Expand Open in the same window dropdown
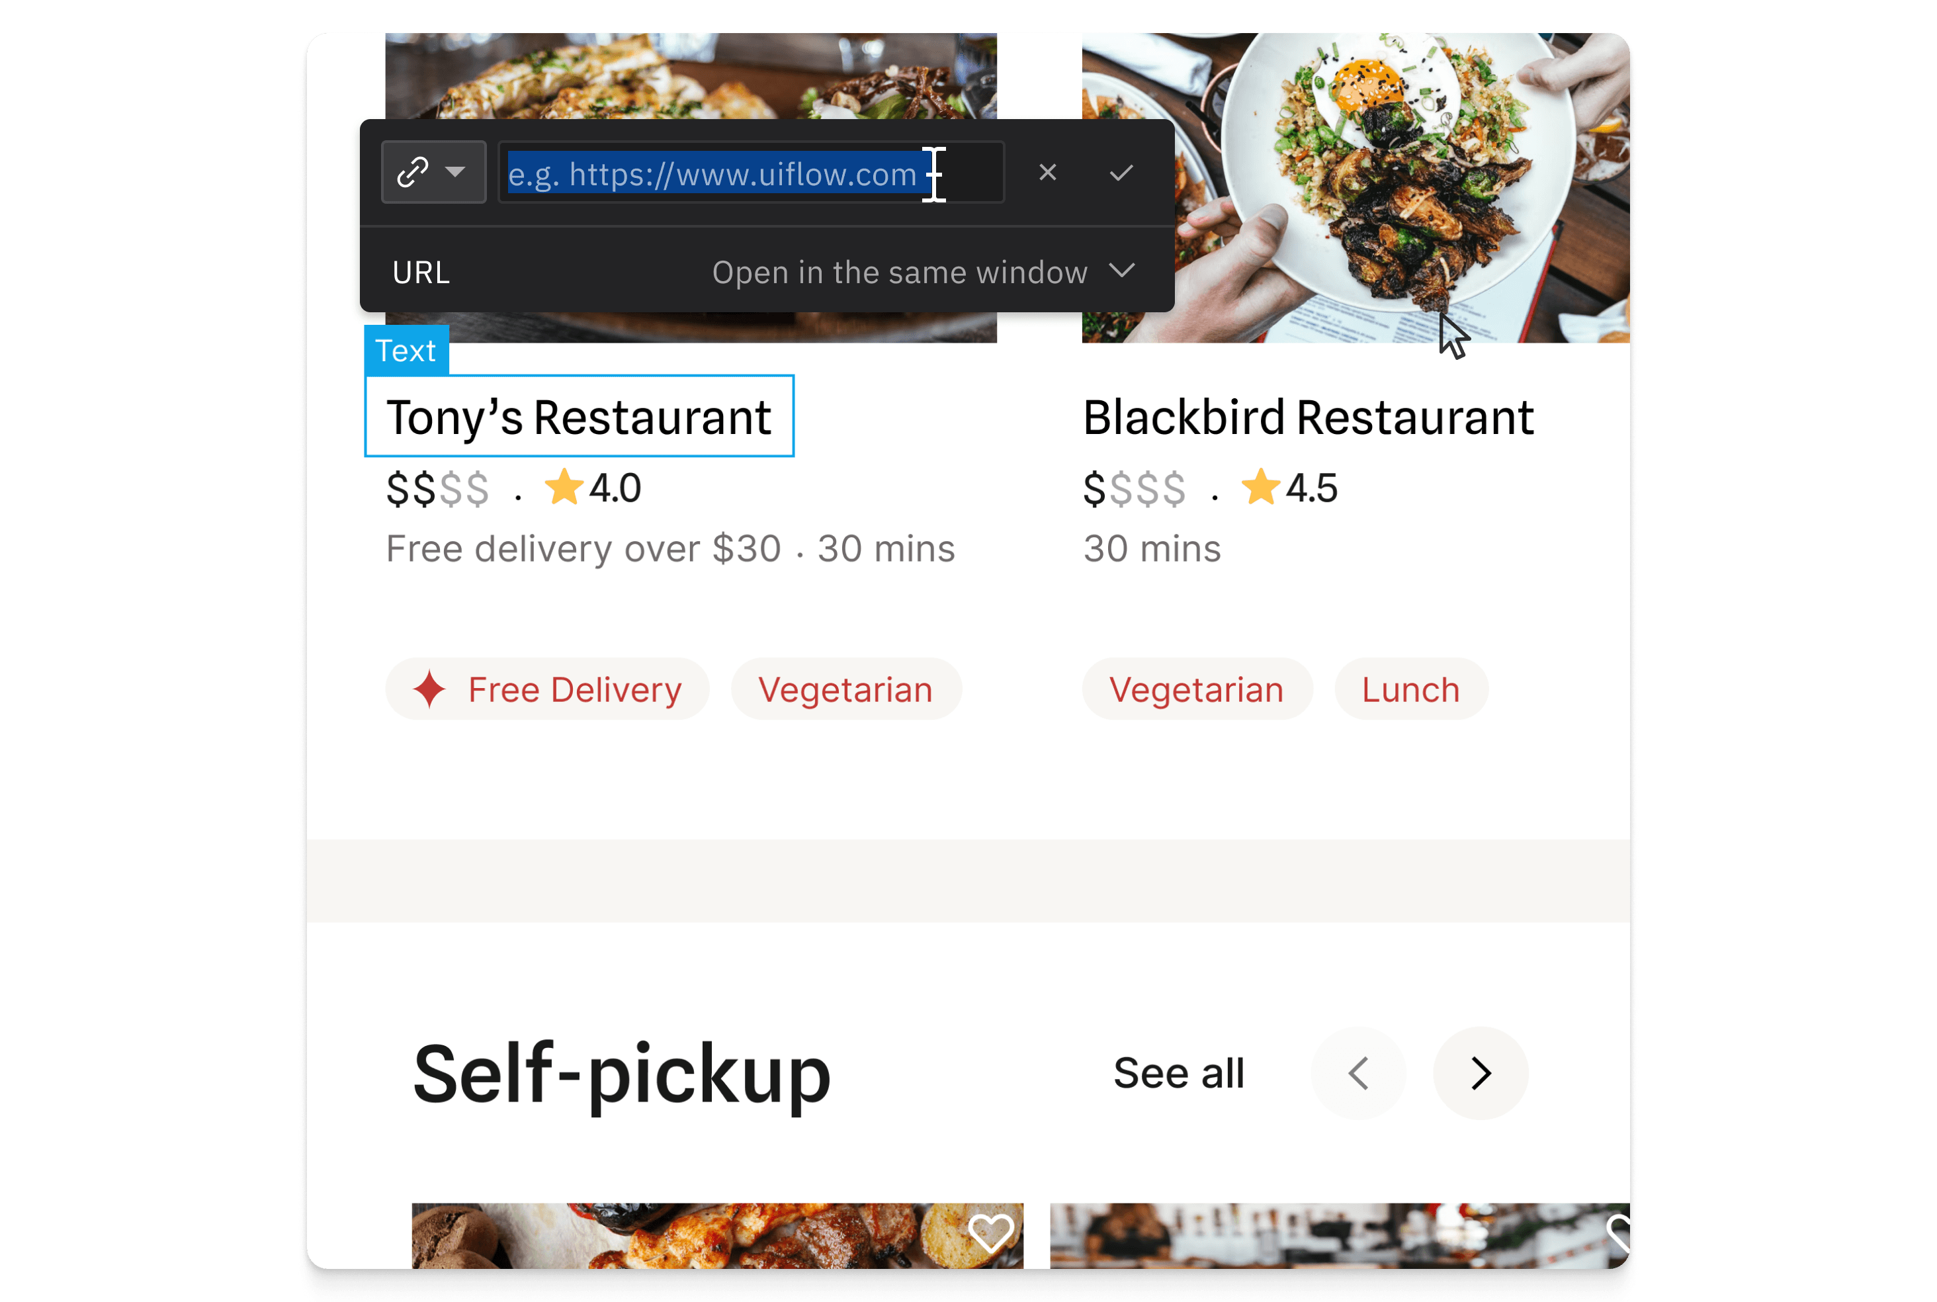Viewport: 1937px width, 1302px height. click(x=922, y=271)
